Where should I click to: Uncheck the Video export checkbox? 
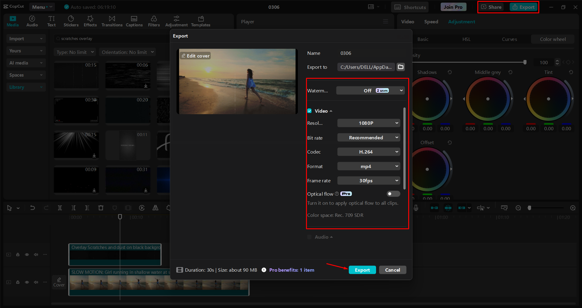click(309, 111)
